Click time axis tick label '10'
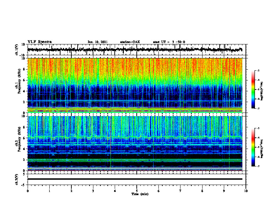 click(246, 191)
